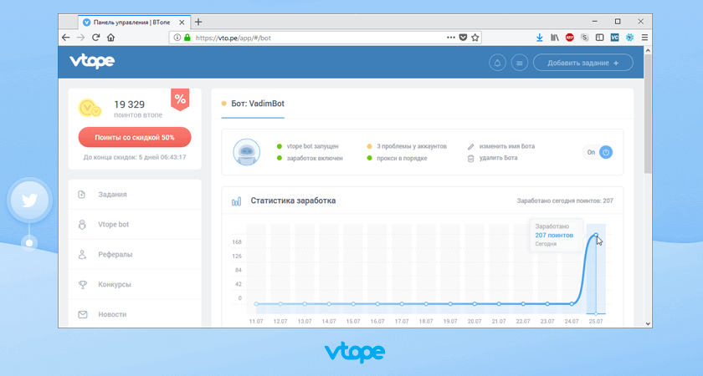
Task: Click заработок включен status text
Action: [315, 158]
